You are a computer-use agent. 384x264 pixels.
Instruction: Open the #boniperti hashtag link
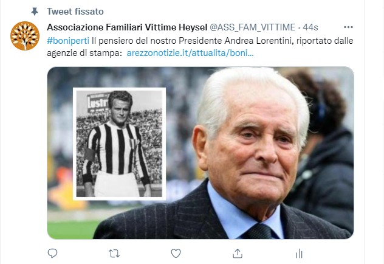click(68, 41)
